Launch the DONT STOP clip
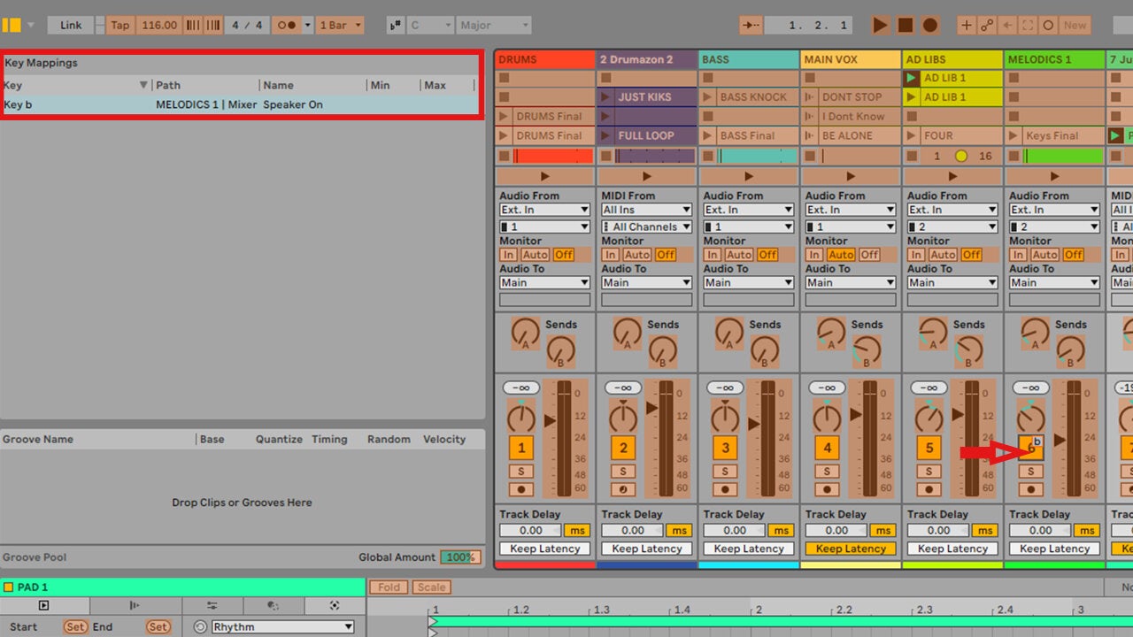 click(x=810, y=96)
